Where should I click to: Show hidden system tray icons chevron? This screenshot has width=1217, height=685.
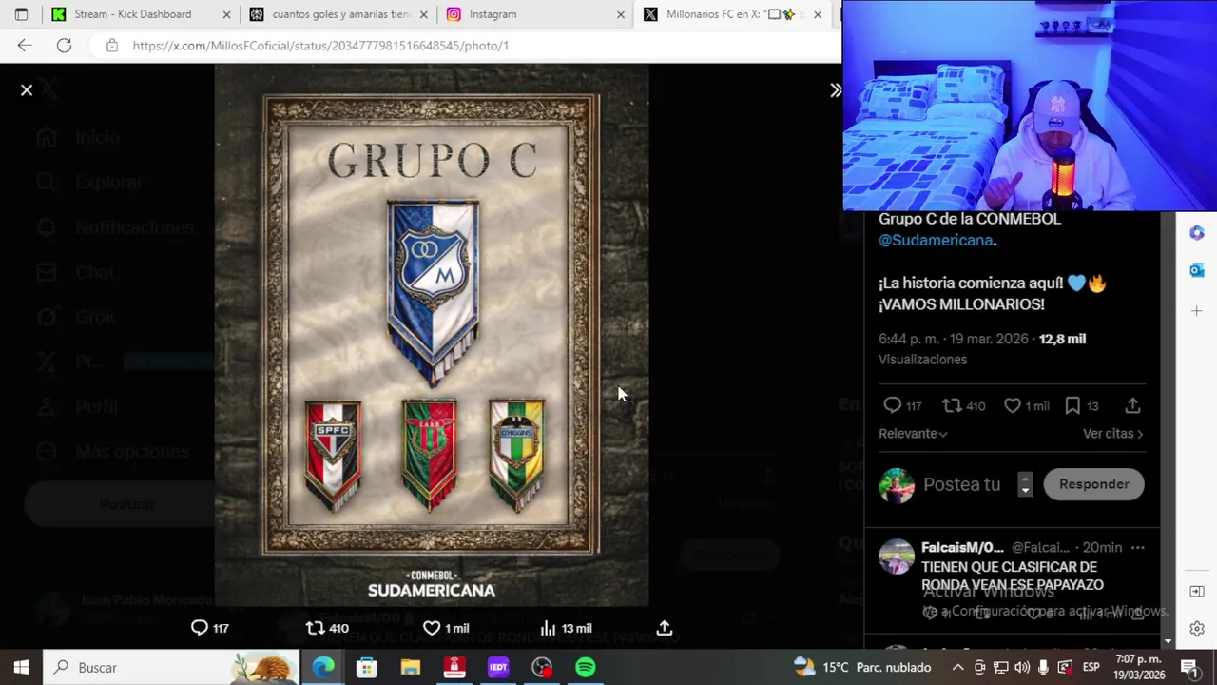point(957,668)
